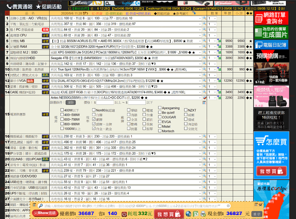Click the 只Show選購 red button
This screenshot has height=219, width=296.
click(45, 213)
